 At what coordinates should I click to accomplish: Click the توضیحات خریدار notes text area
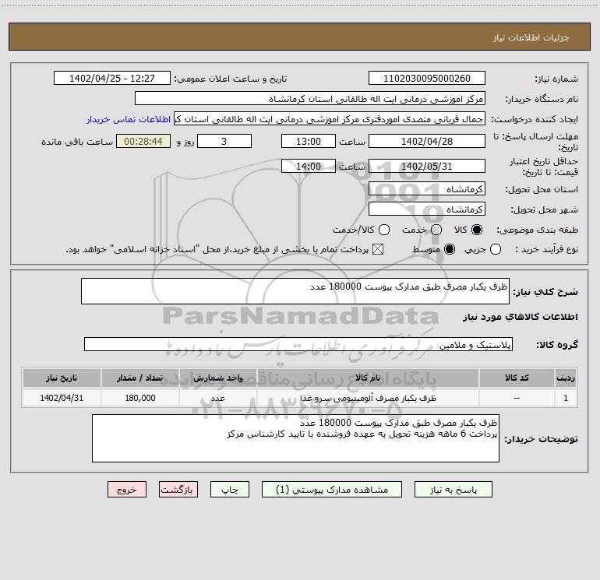click(x=296, y=438)
